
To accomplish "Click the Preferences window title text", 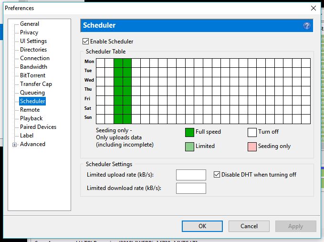I will [20, 8].
